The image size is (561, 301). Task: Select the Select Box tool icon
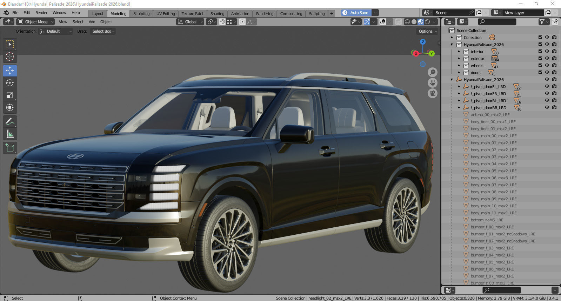tap(10, 44)
